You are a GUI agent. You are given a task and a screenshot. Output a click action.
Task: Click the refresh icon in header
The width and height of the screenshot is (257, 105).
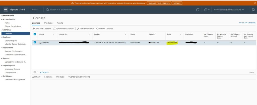[198, 10]
